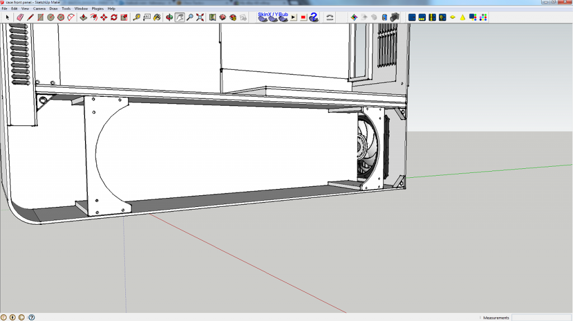Pick the Tape Measure tool
This screenshot has width=573, height=321.
coord(137,17)
